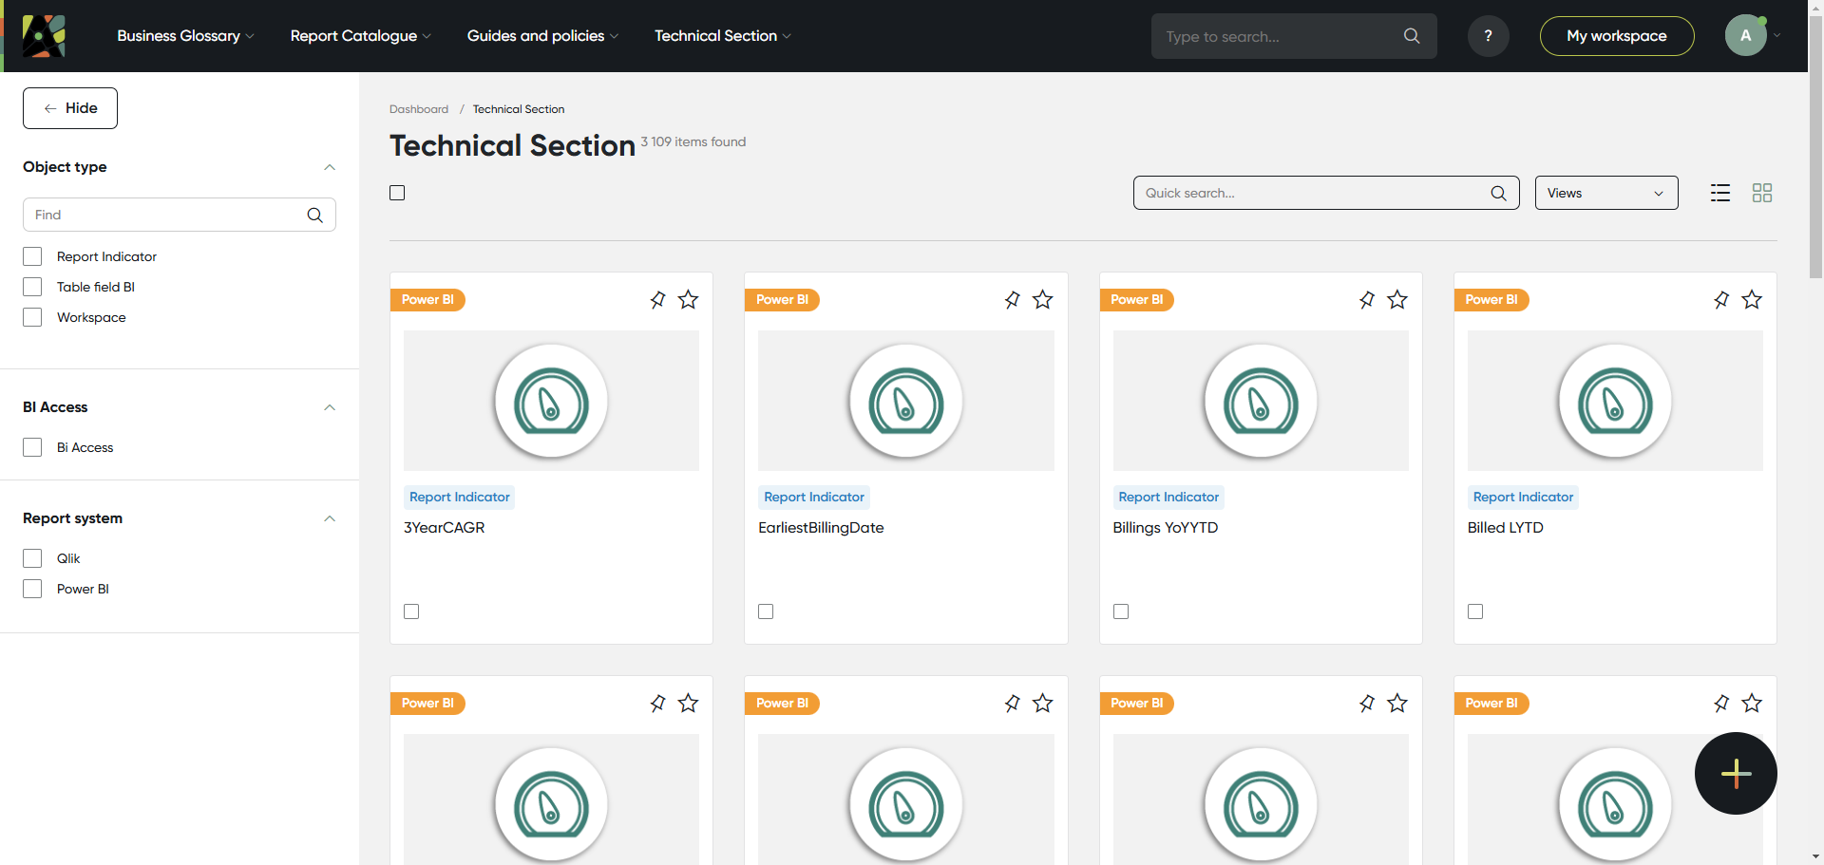This screenshot has width=1824, height=865.
Task: Star the EarliestBillingDate card as favorite
Action: [x=1042, y=300]
